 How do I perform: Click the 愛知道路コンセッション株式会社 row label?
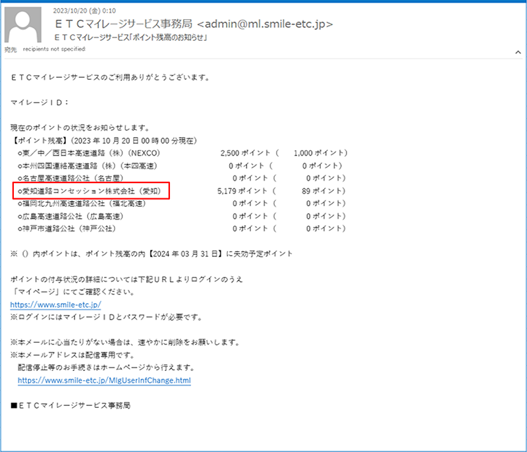[90, 191]
